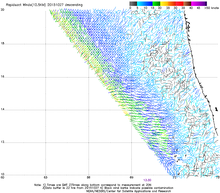
Task: Click the red 30-35 knots legend swatch
Action: coord(180,4)
